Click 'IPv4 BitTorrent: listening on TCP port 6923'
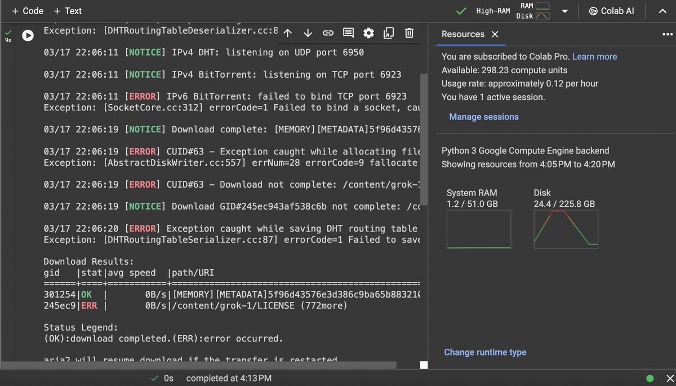 point(287,74)
